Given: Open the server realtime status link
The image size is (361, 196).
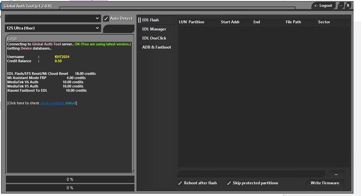Looking at the screenshot, I should [58, 103].
